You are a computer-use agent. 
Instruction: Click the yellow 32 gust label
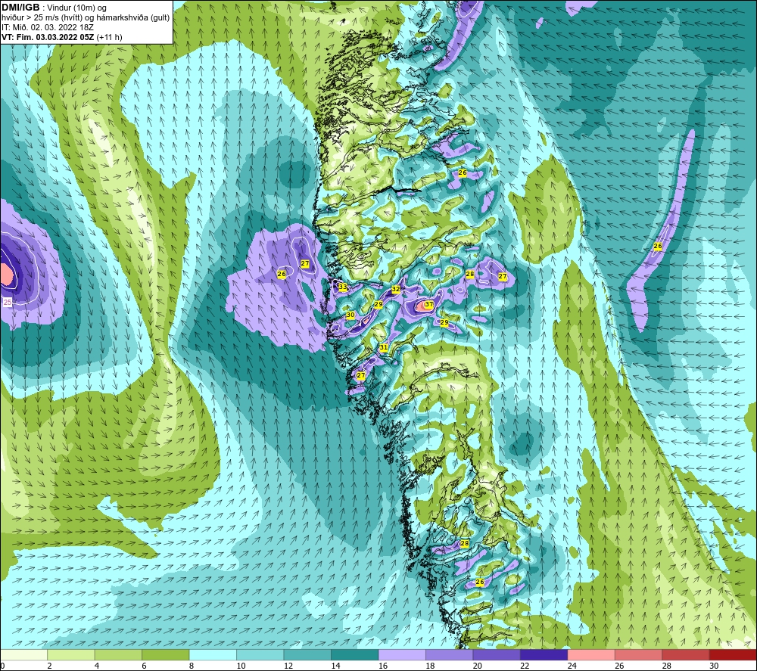tap(396, 289)
